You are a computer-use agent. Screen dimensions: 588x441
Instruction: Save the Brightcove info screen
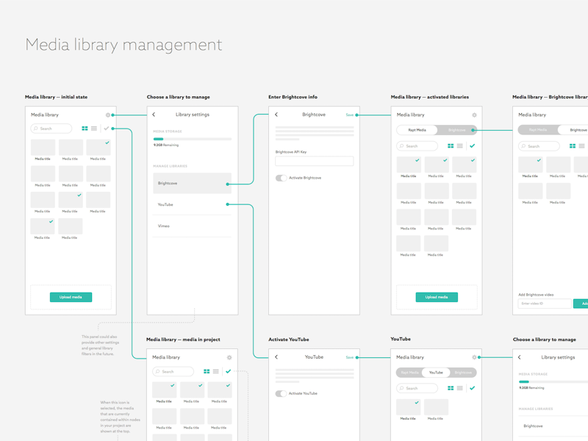coord(350,115)
